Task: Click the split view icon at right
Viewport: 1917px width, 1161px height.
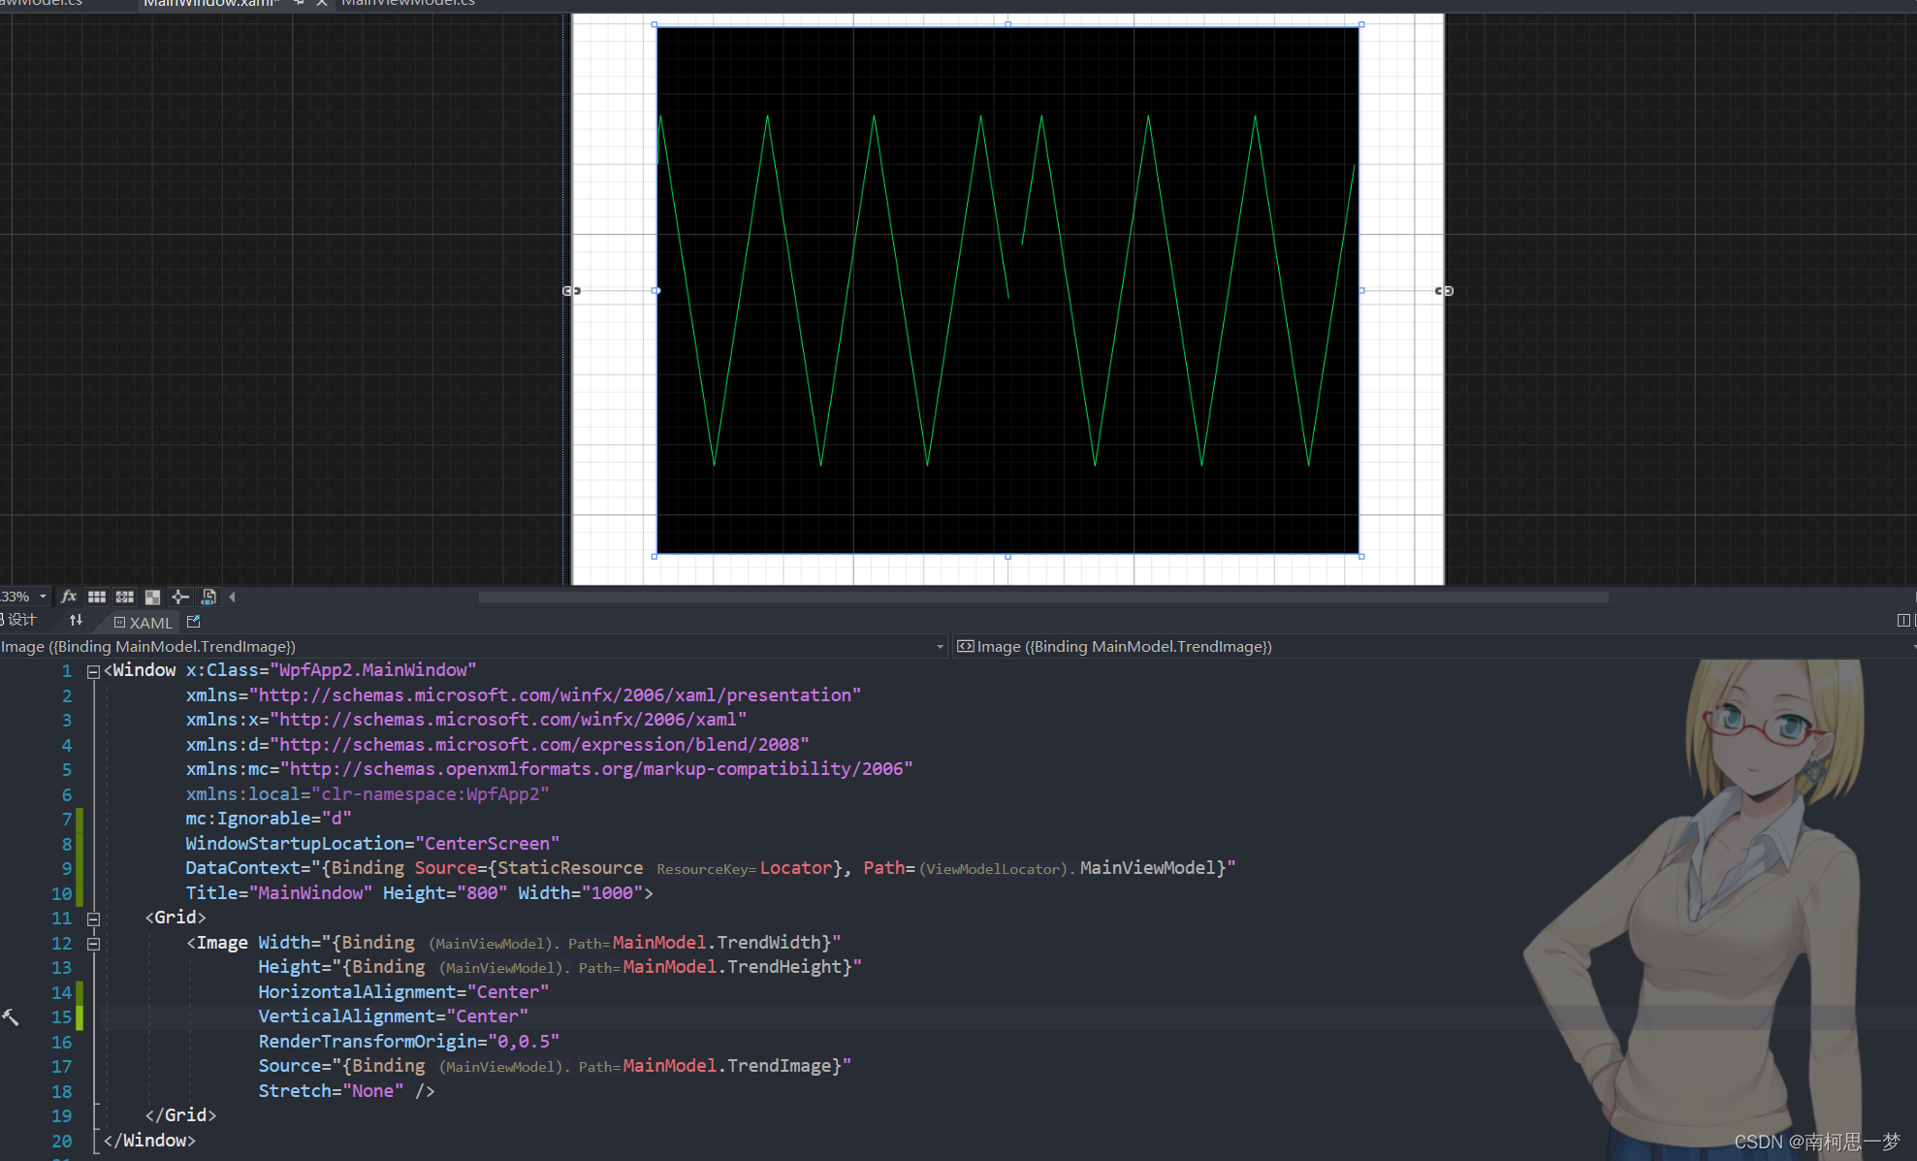Action: [x=1902, y=621]
